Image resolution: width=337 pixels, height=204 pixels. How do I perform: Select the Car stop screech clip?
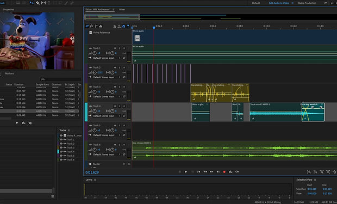(313, 112)
